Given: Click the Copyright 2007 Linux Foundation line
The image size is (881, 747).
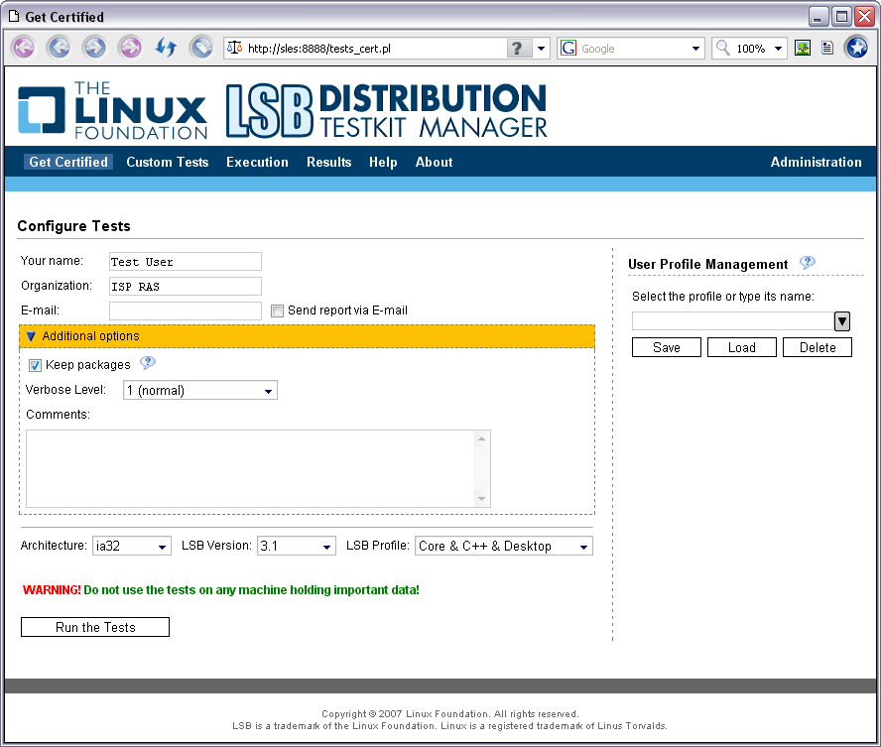Looking at the screenshot, I should pos(449,714).
